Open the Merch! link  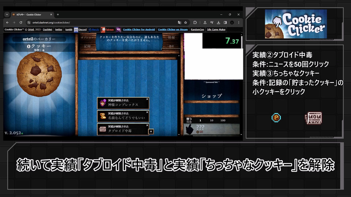[95, 30]
